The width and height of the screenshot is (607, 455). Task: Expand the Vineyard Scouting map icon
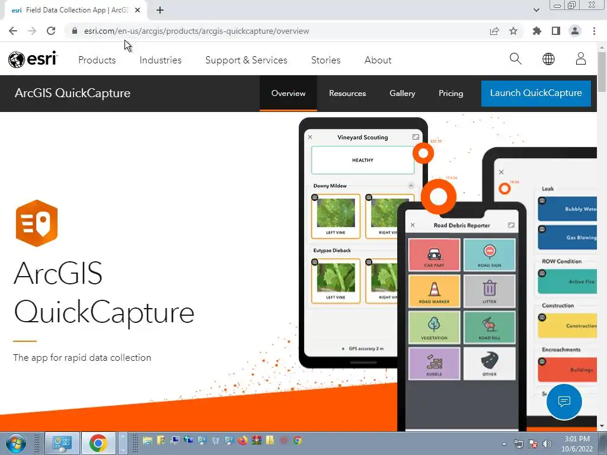click(x=416, y=137)
